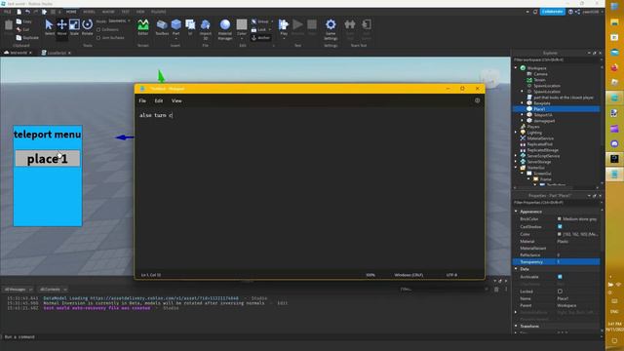
Task: Open the UI insert tool
Action: (190, 27)
